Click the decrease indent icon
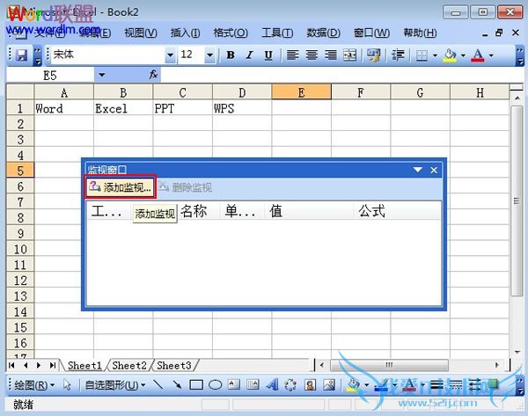Screen dimensions: 528x416 coord(398,55)
